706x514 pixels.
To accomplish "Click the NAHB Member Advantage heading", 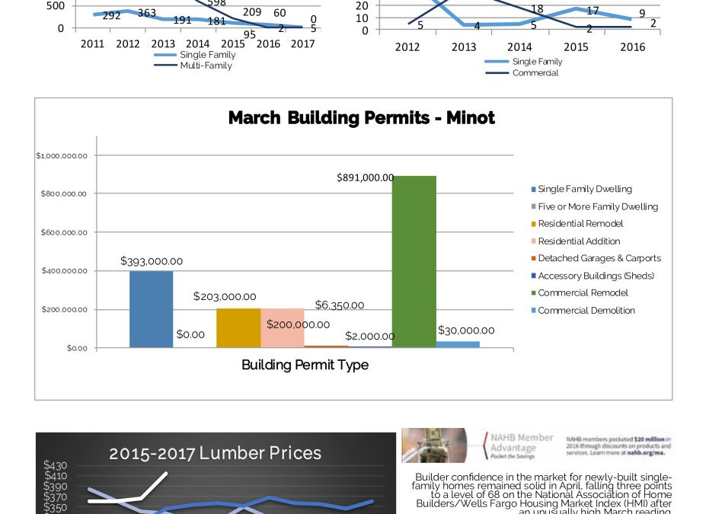I will (x=522, y=442).
